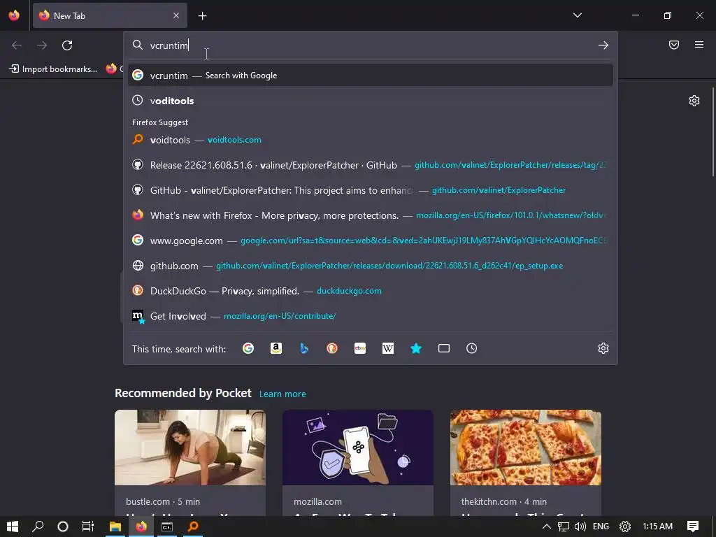716x537 pixels.
Task: Open the voidtools.com suggestion
Action: click(x=371, y=140)
